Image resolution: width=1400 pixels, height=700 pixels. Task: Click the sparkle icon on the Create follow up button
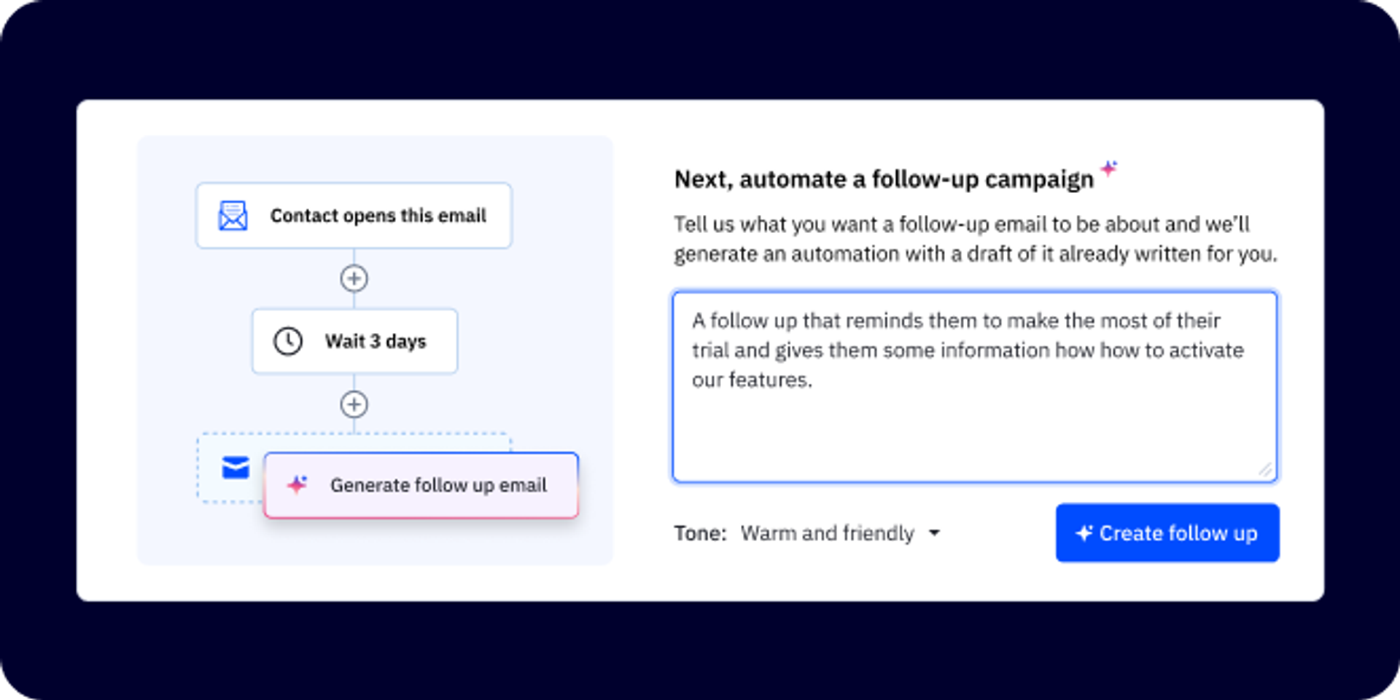tap(1084, 533)
